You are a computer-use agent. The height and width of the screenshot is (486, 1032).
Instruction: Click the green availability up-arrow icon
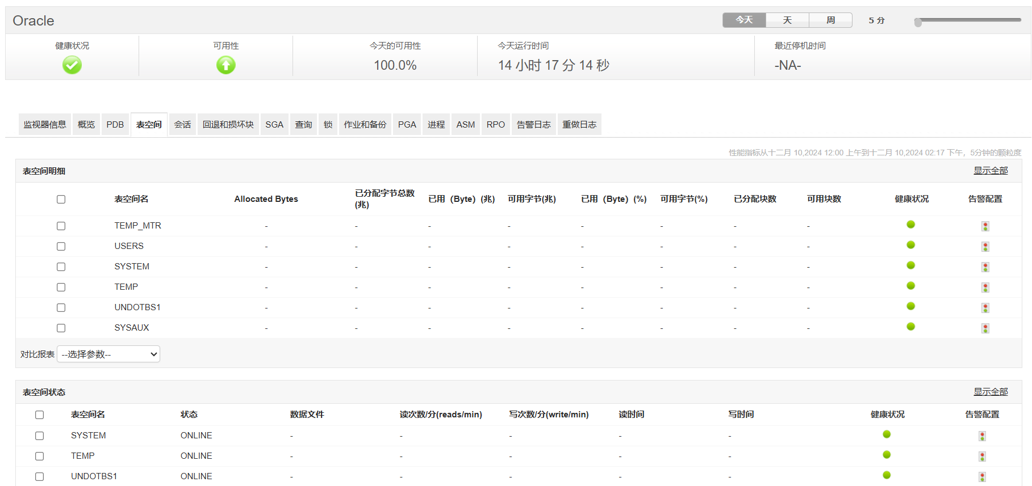tap(226, 65)
